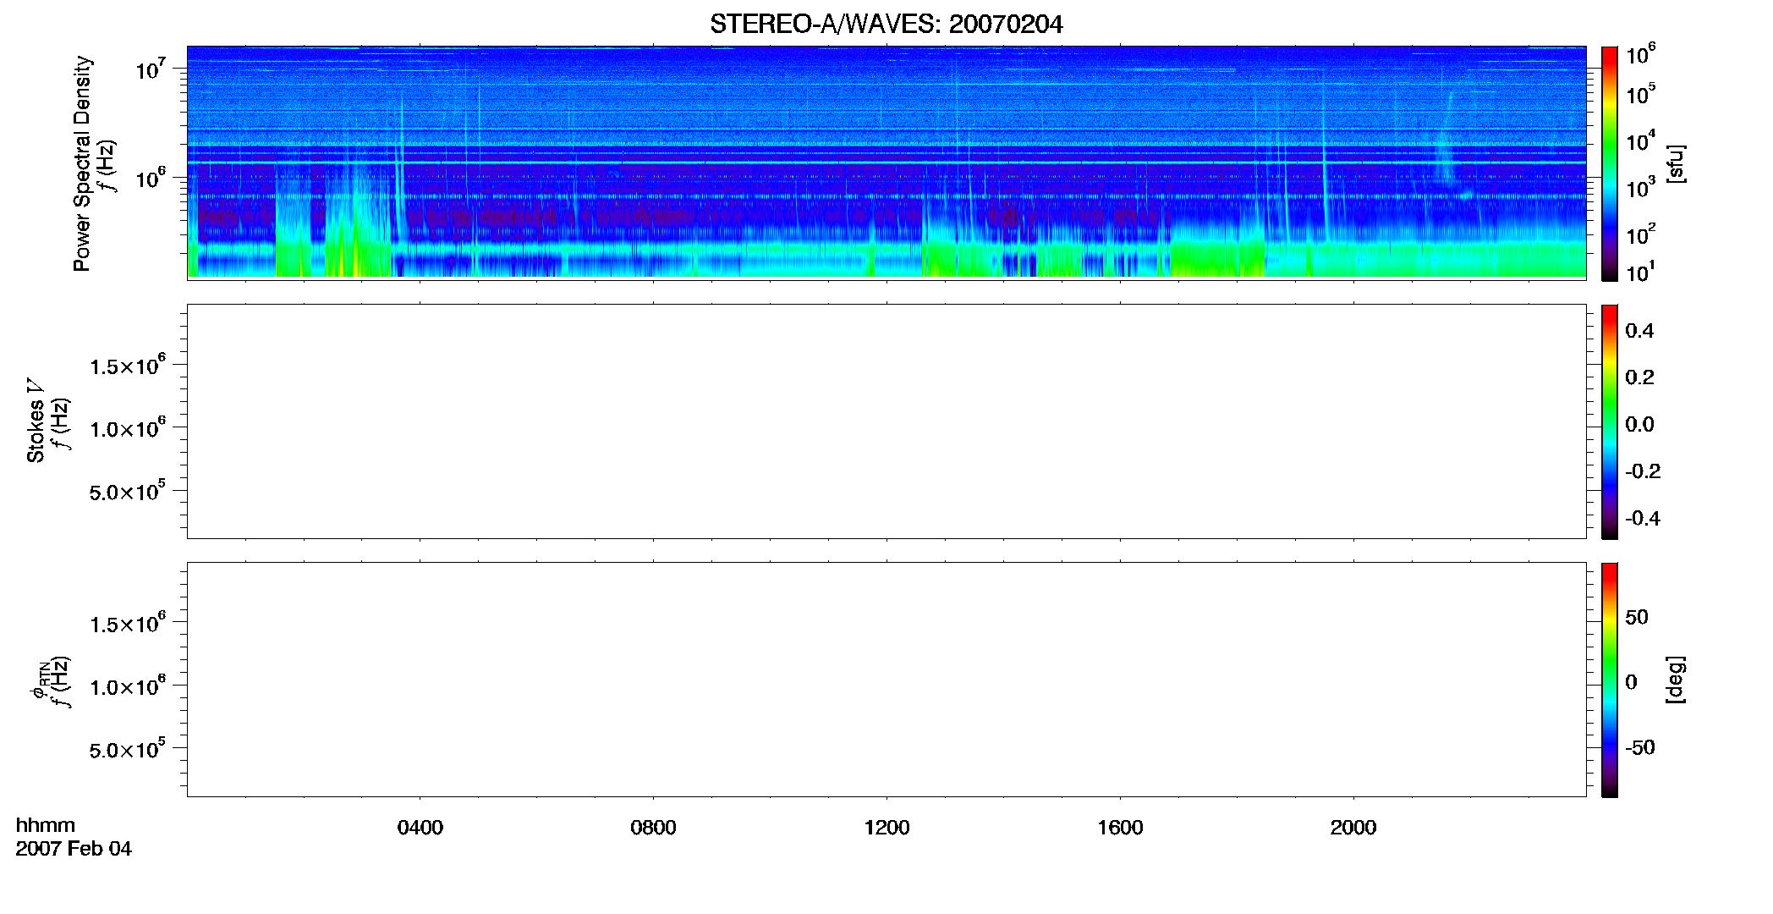The height and width of the screenshot is (914, 1773).
Task: Click the -0.4 label on Stokes color bar
Action: coord(1643,518)
